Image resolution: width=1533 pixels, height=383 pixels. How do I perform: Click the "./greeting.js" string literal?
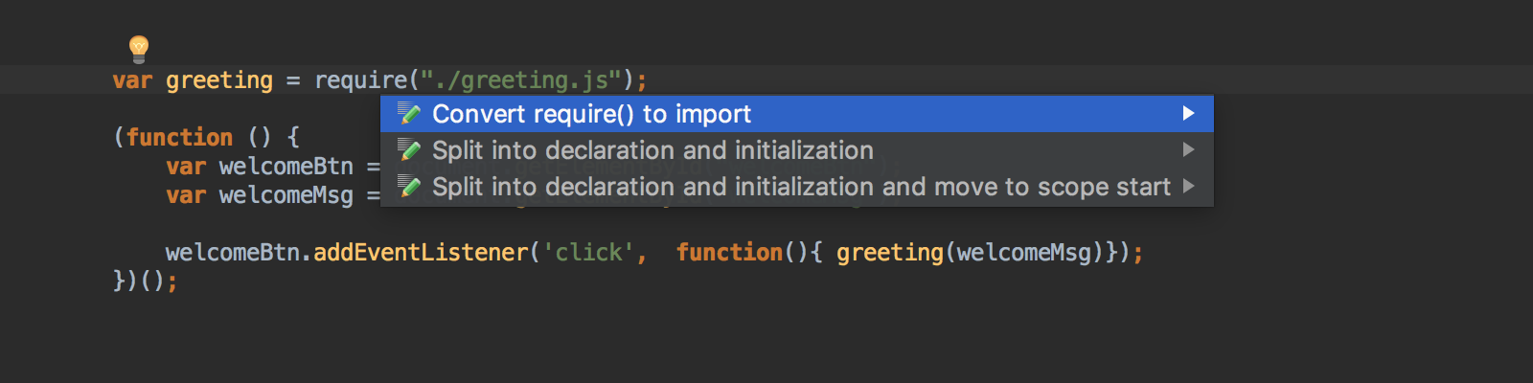coord(522,80)
